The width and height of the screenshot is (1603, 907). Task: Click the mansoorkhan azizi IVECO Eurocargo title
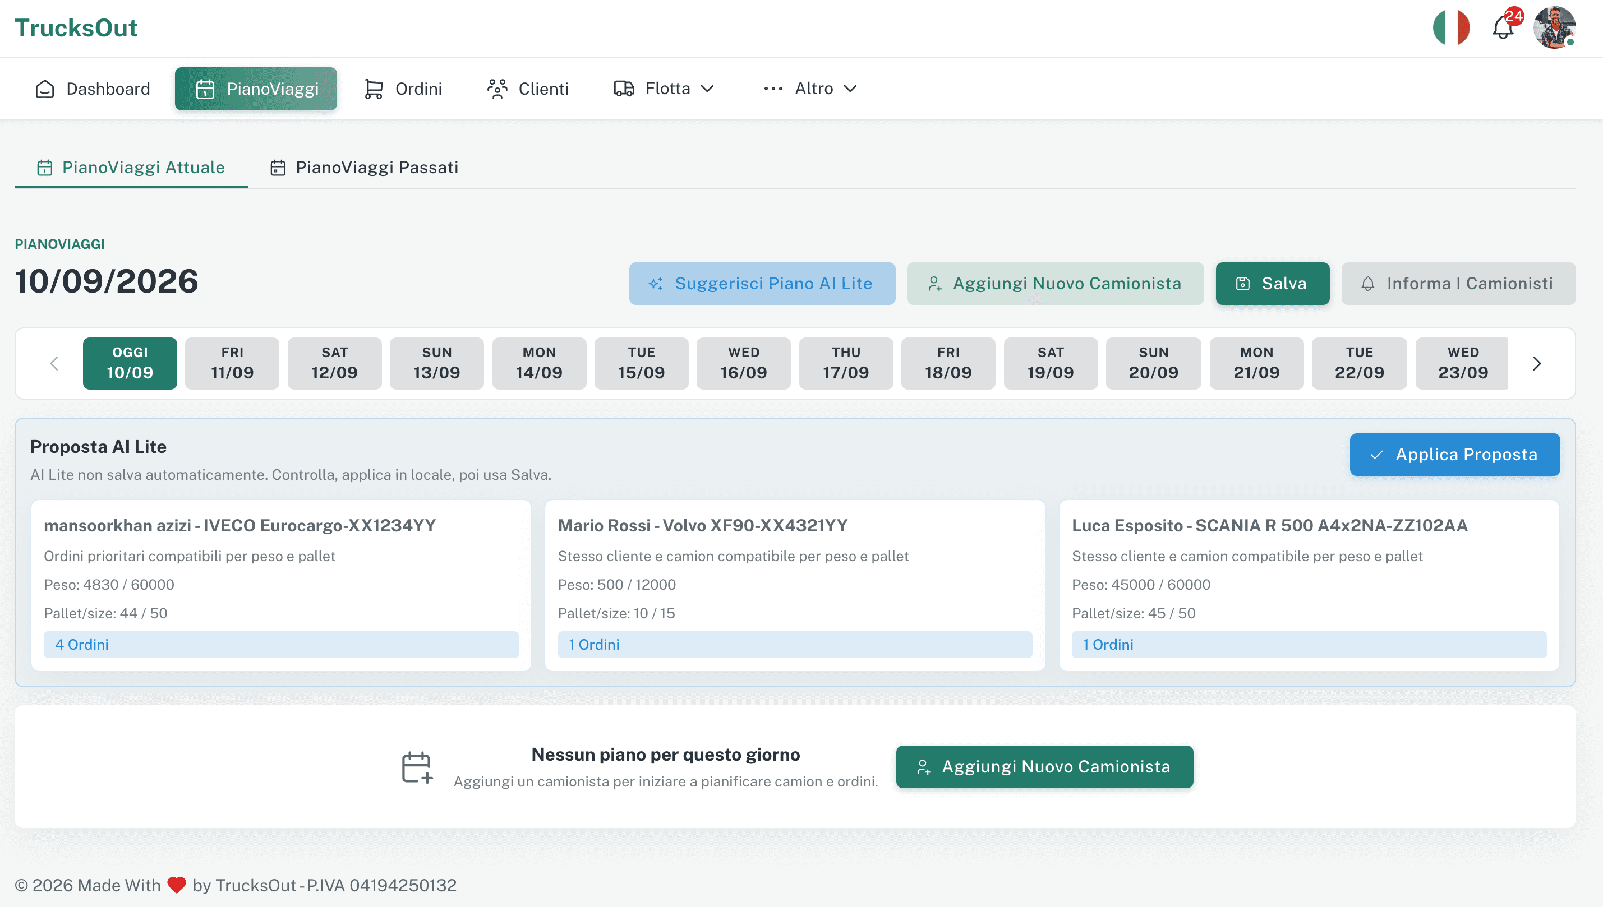tap(240, 526)
